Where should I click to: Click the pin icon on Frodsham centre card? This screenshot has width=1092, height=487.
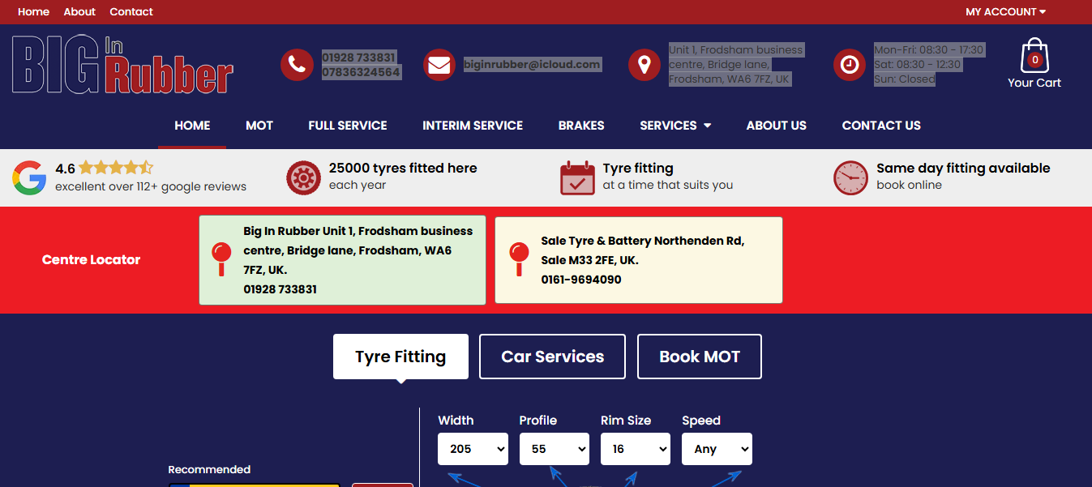(221, 259)
